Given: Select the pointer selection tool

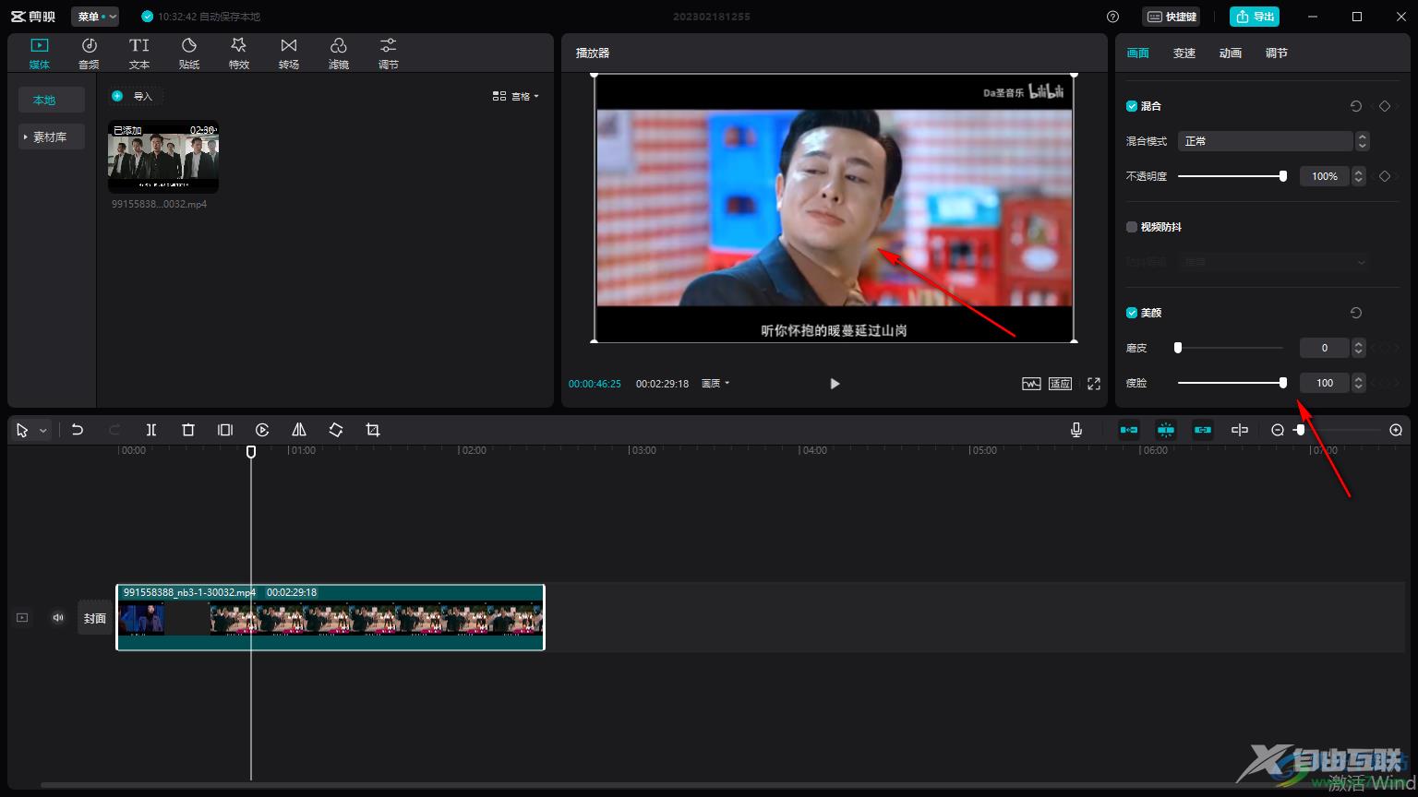Looking at the screenshot, I should point(22,430).
